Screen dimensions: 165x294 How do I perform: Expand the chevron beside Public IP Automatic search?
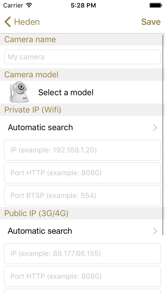point(155,231)
